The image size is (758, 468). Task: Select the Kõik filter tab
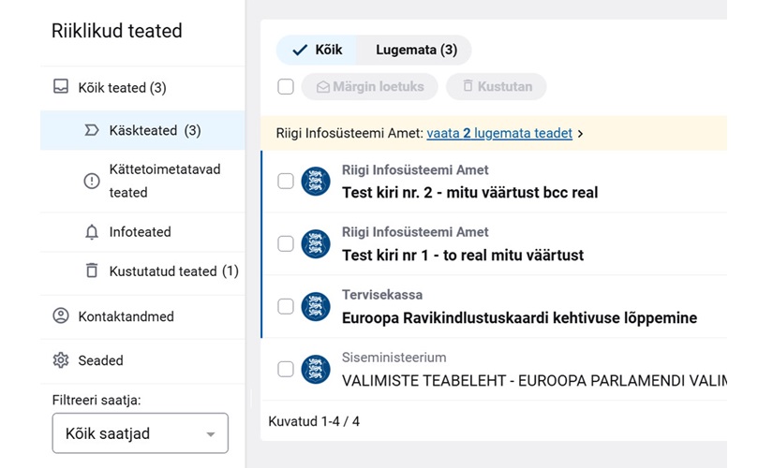click(317, 50)
